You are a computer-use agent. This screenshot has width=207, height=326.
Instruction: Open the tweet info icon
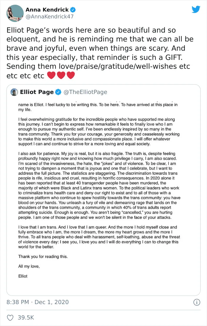[197, 302]
